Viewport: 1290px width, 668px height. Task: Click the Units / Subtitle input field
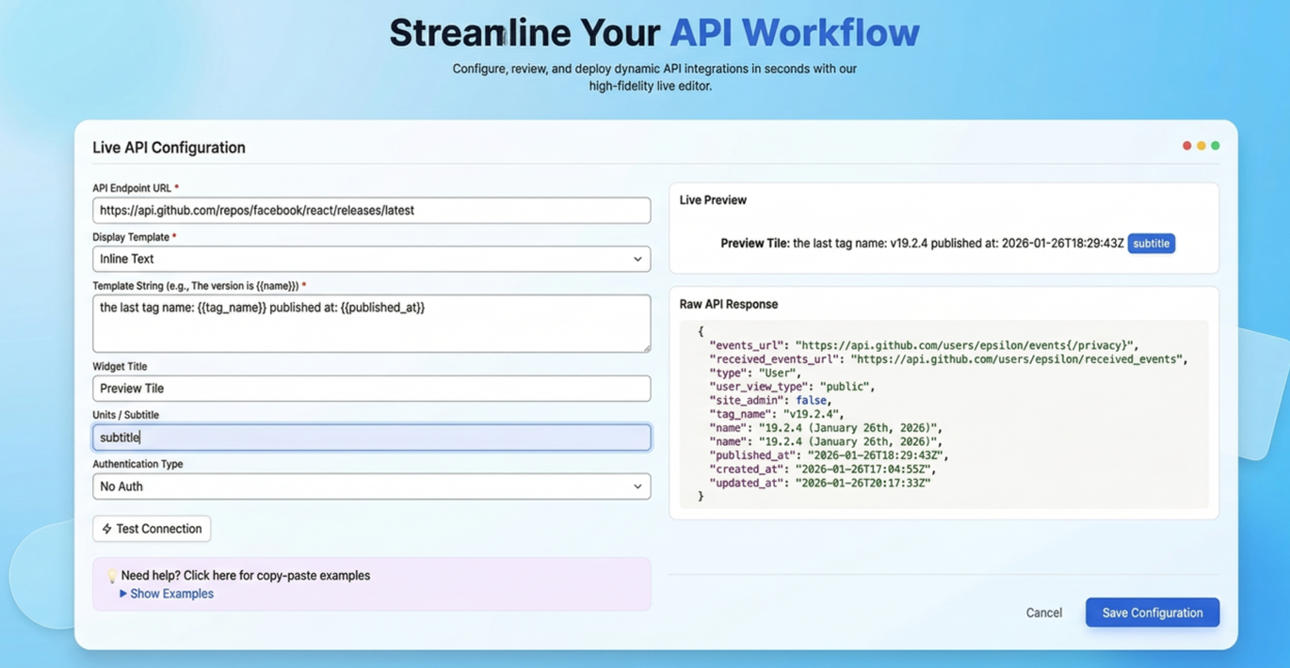pyautogui.click(x=371, y=437)
